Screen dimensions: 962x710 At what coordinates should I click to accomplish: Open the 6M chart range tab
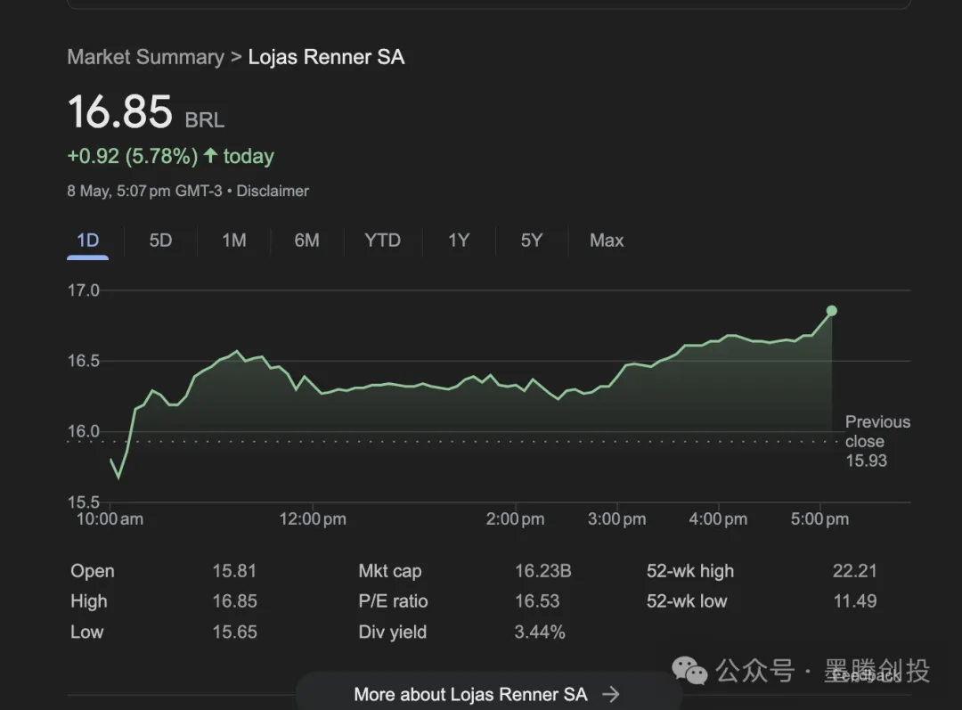tap(306, 241)
